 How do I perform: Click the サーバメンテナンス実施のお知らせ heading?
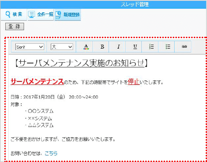point(81,63)
